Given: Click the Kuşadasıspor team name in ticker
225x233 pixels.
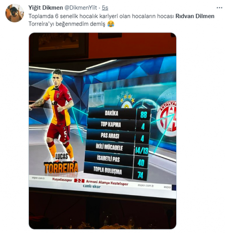Looking at the screenshot, I should coord(62,180).
